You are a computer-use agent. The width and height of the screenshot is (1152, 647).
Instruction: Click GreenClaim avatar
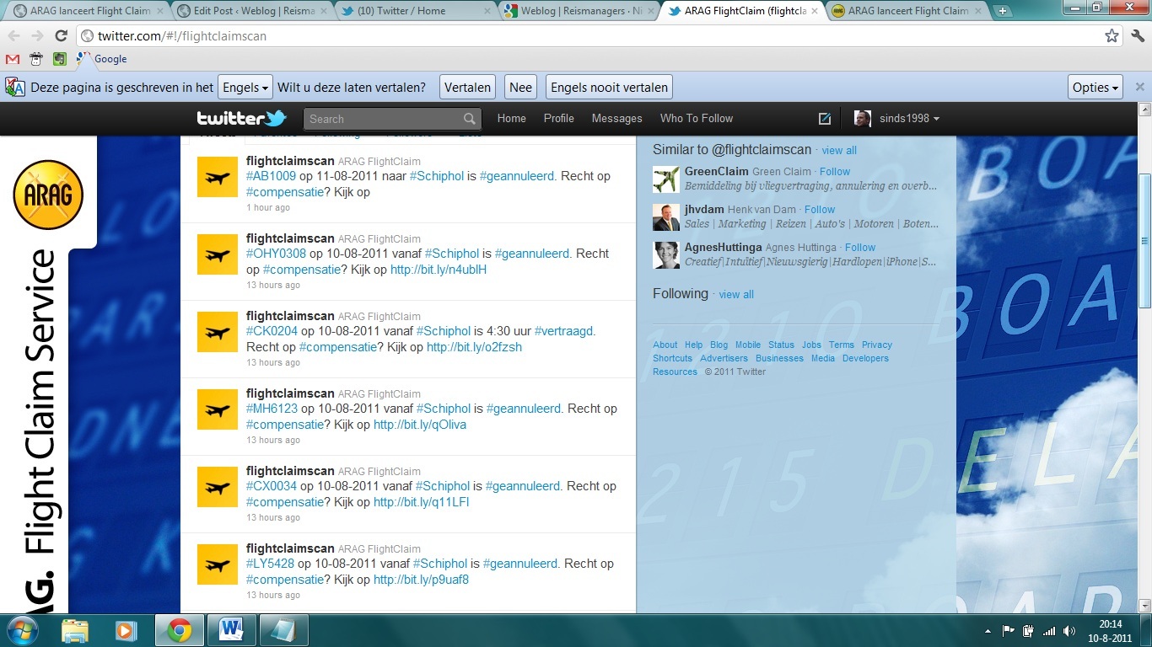tap(666, 179)
